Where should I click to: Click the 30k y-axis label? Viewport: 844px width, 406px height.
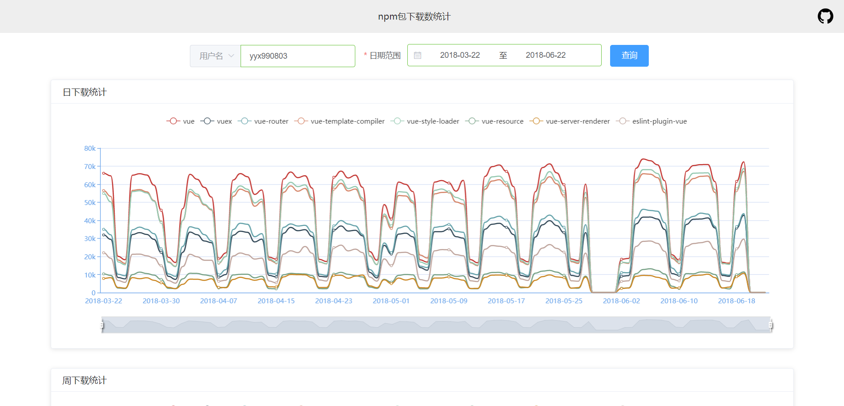90,239
